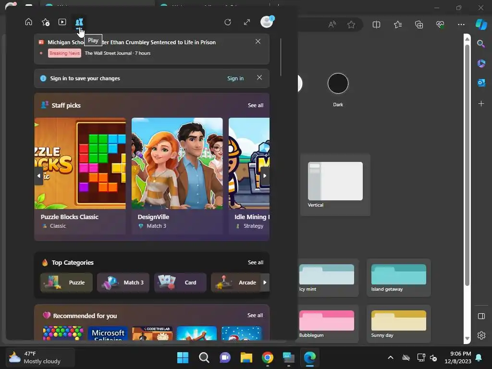Open Edge Favorites list icon
This screenshot has height=369, width=492.
398,25
